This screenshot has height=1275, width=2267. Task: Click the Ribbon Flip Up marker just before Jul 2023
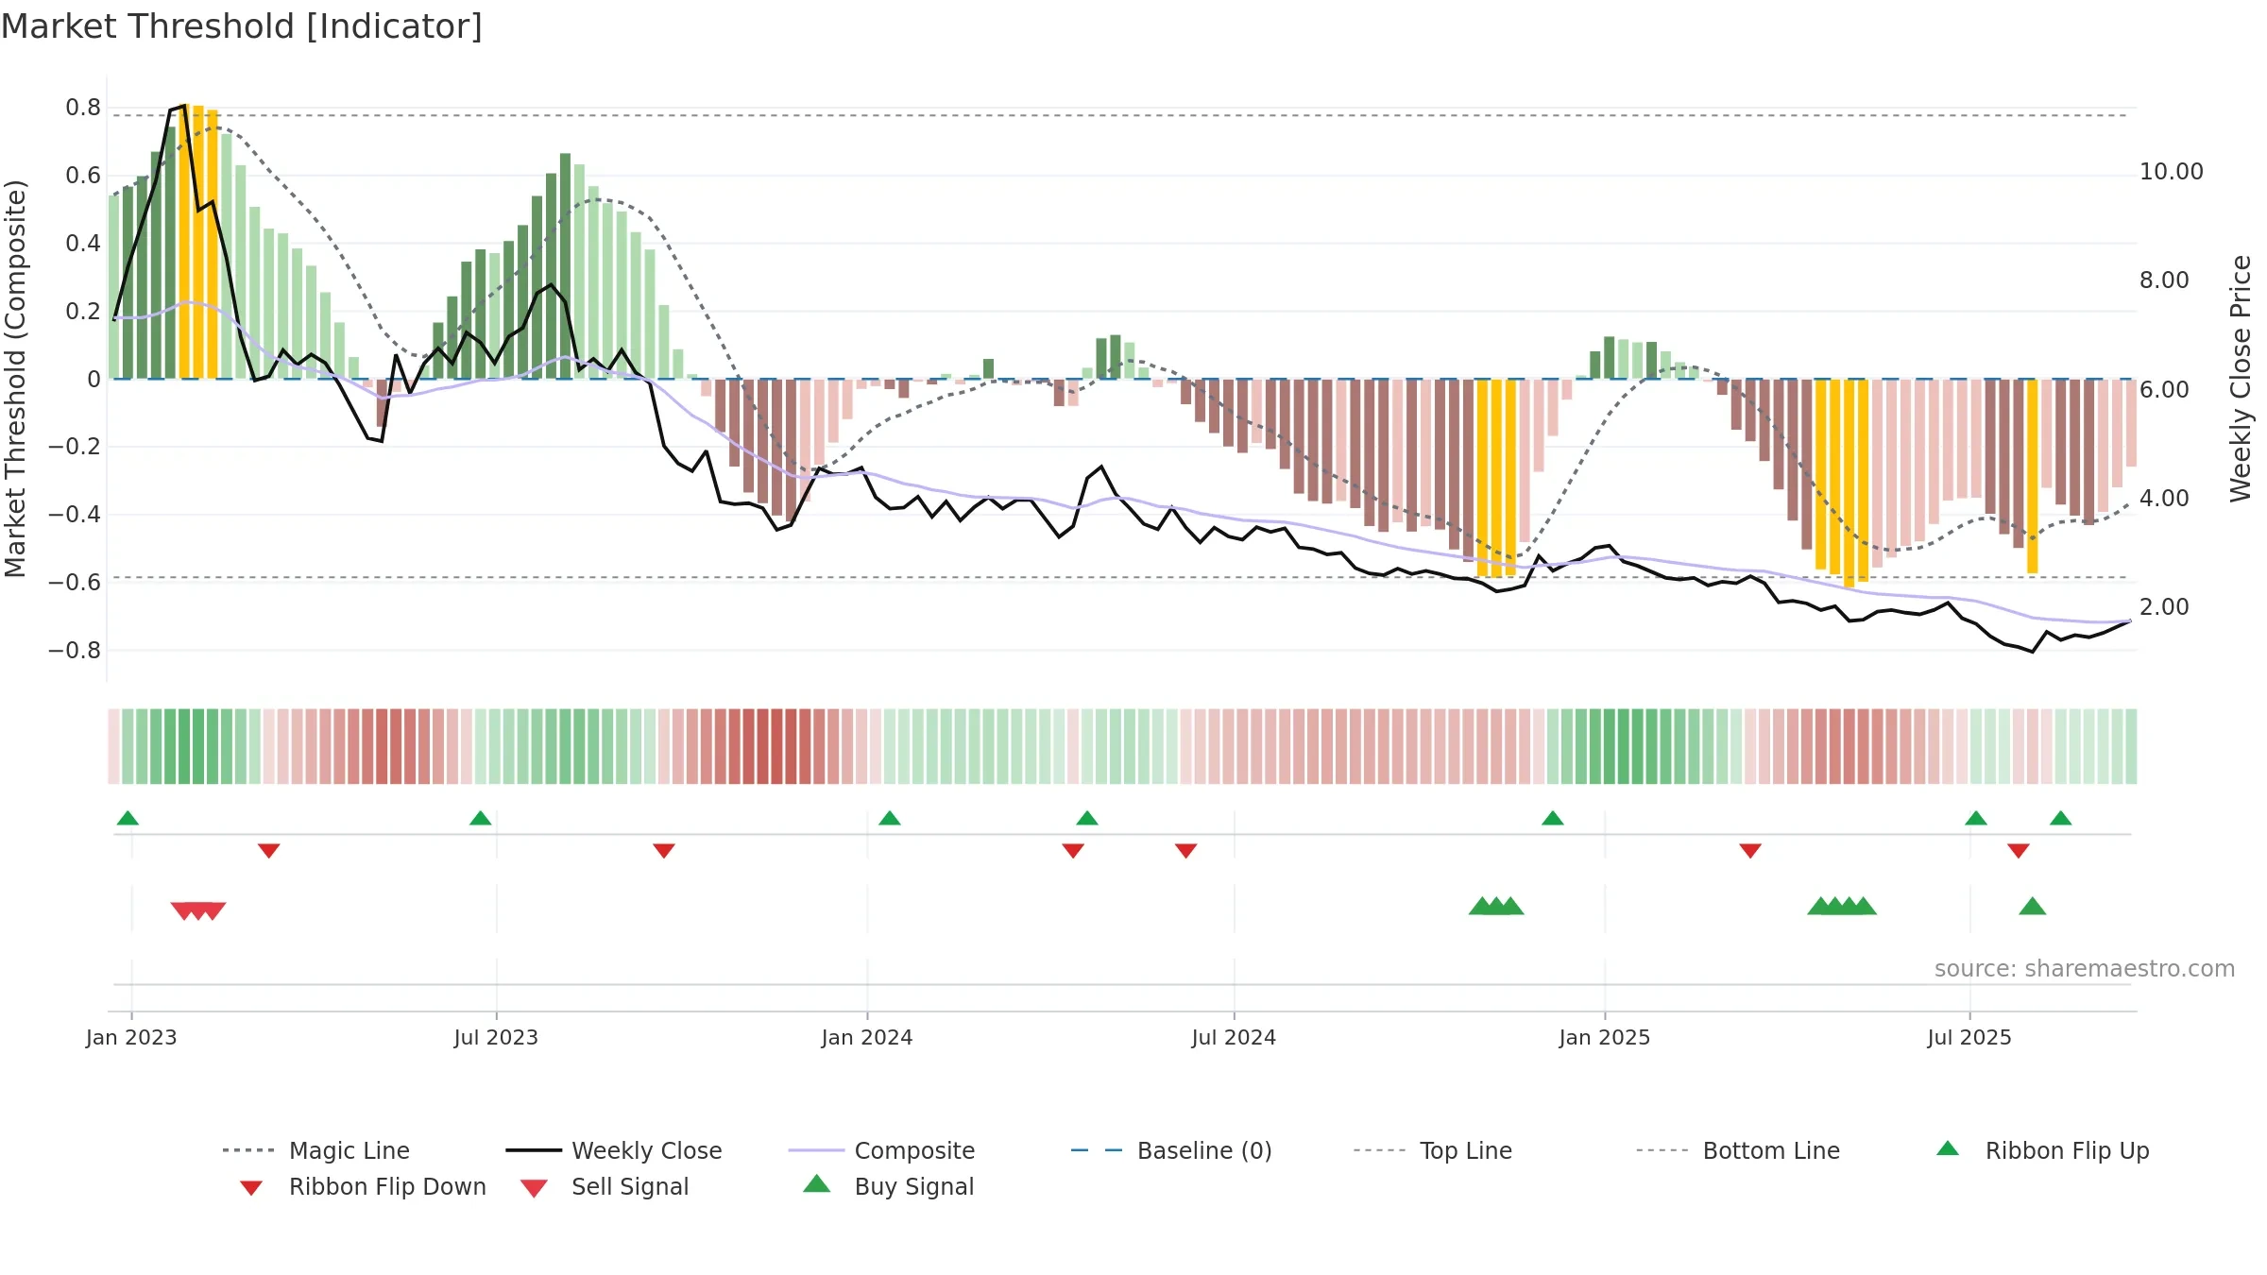480,818
